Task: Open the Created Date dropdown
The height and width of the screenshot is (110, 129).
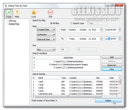Action: (46, 30)
